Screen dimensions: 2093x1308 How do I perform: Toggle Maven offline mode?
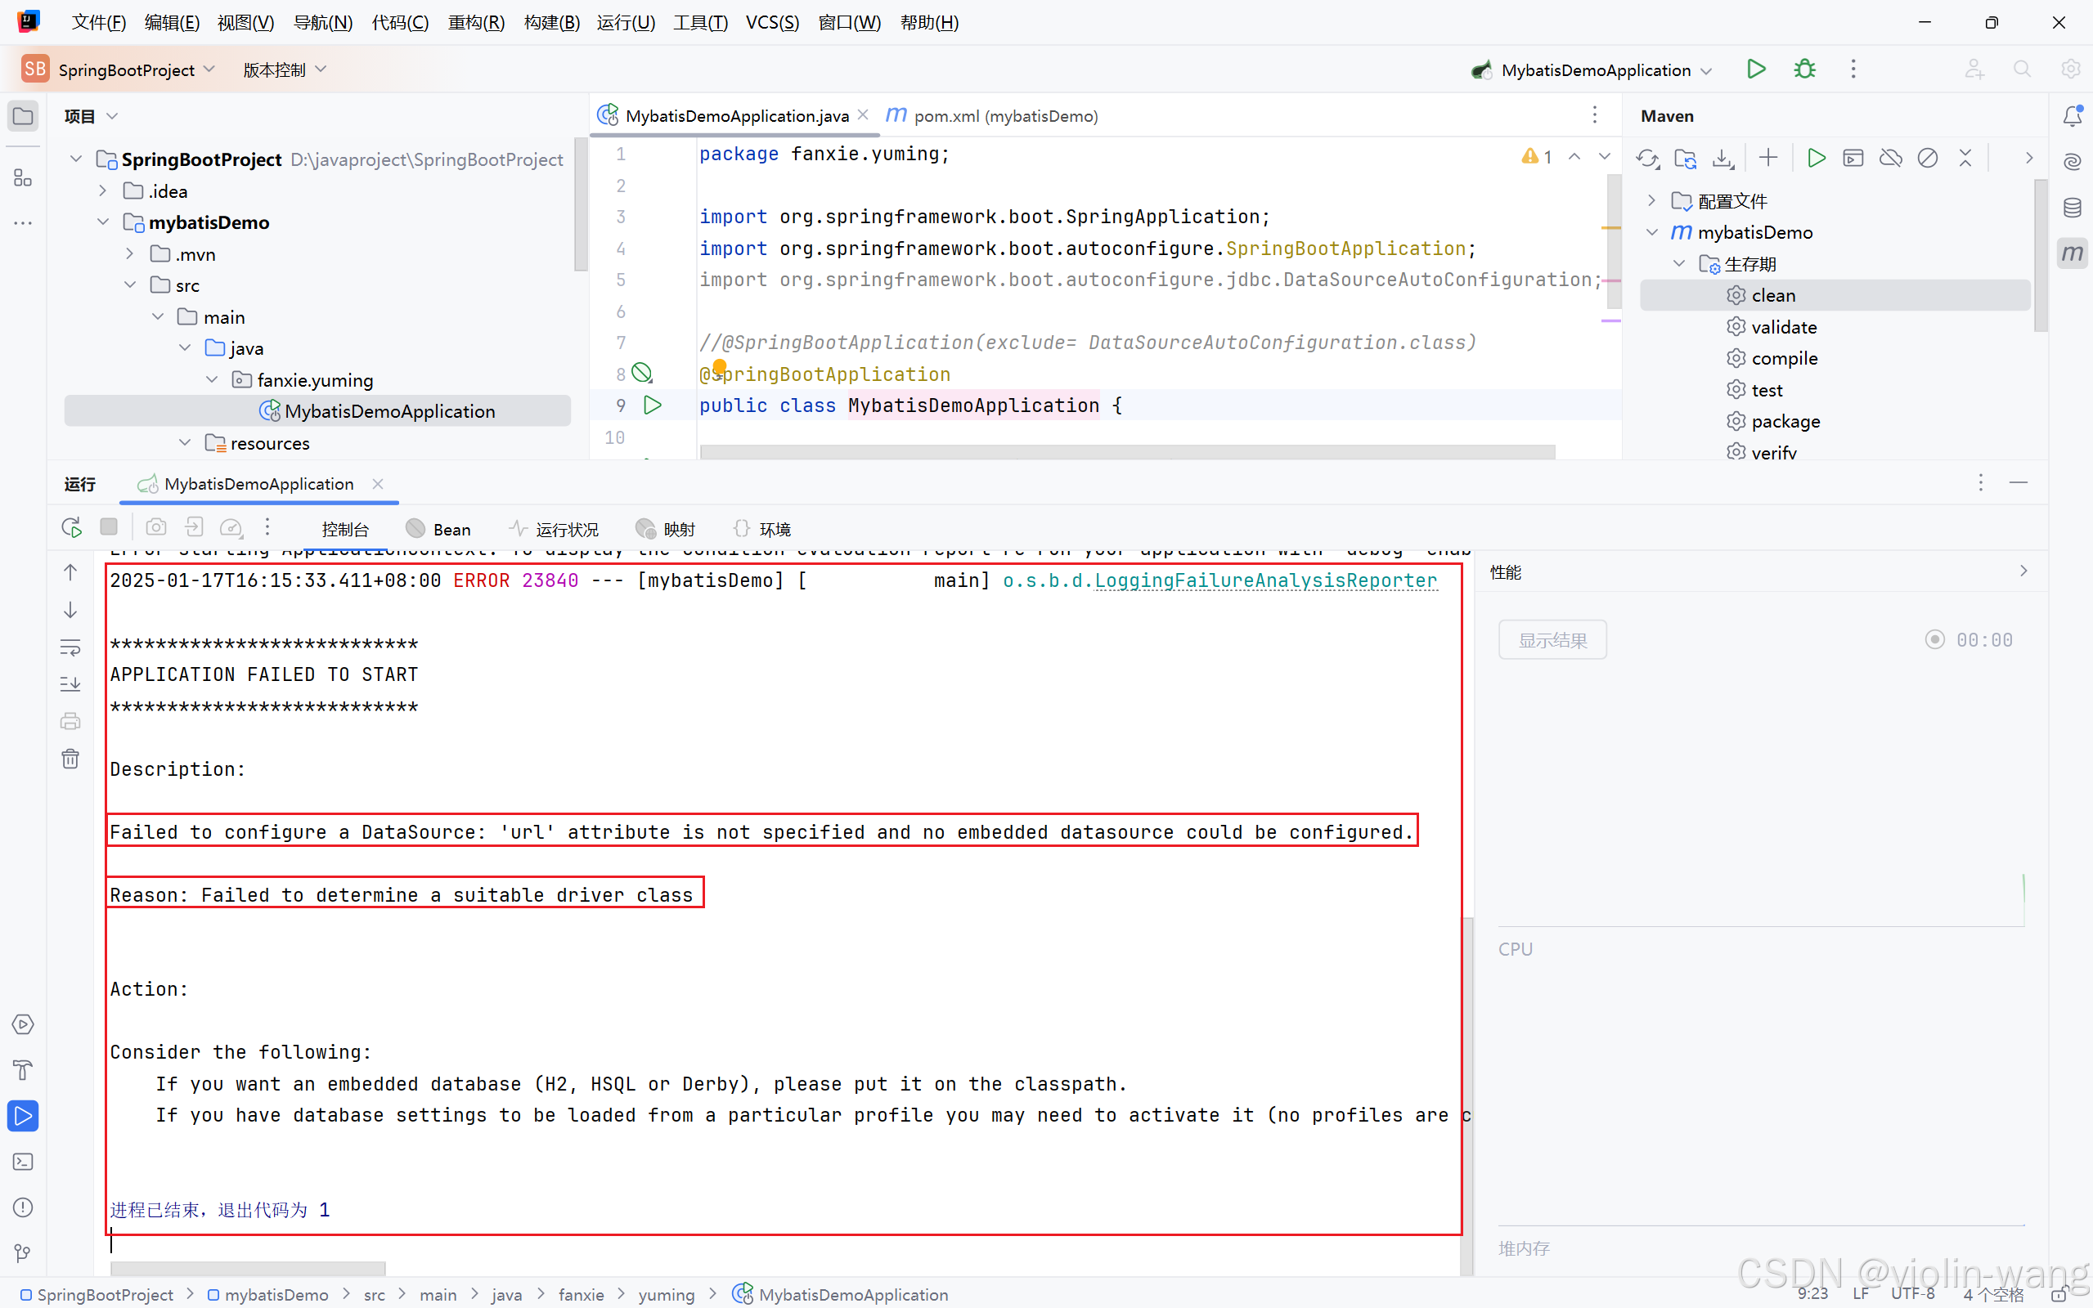1889,159
